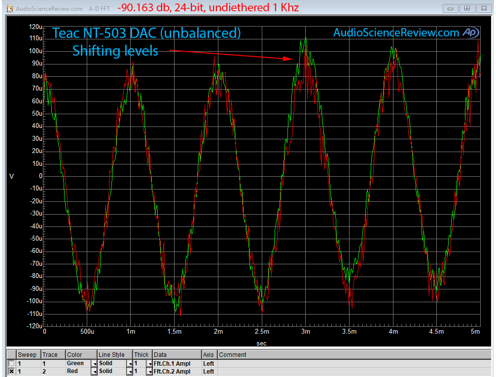The width and height of the screenshot is (496, 377).
Task: Click the Color column header
Action: [x=81, y=354]
